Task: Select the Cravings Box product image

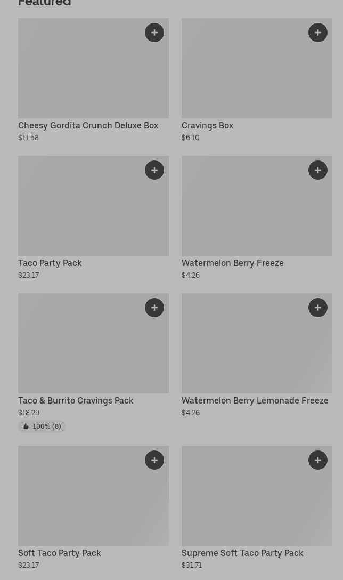Action: click(x=250, y=72)
